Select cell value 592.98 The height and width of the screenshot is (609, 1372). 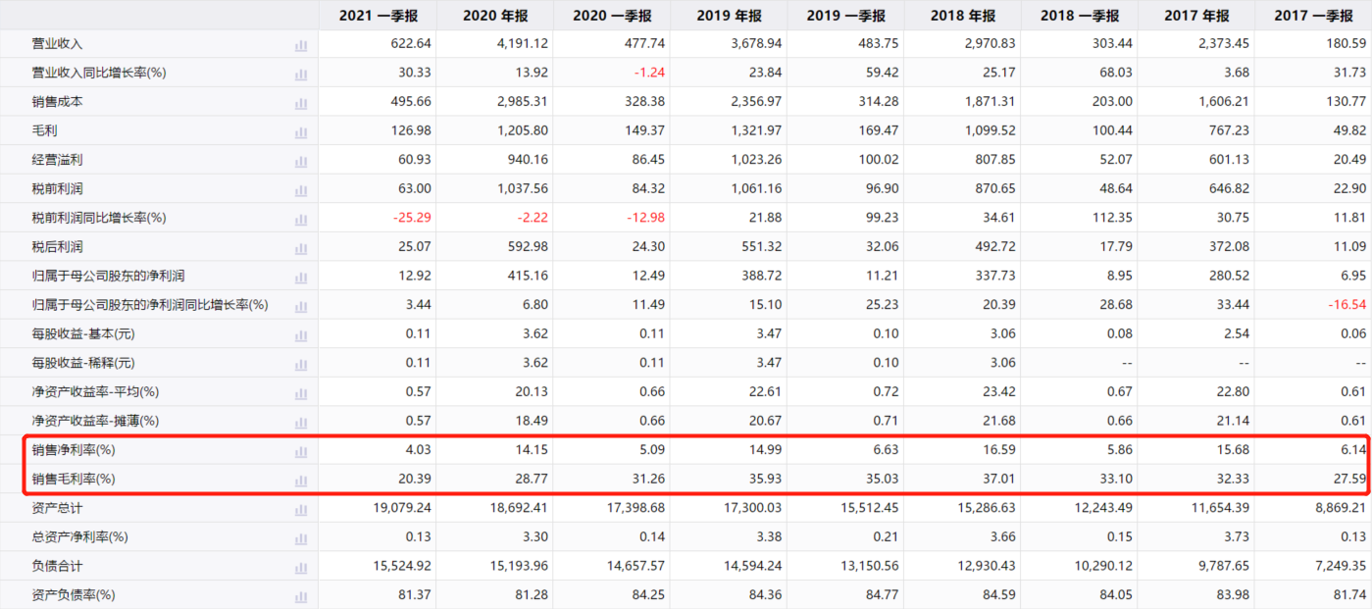click(x=528, y=247)
